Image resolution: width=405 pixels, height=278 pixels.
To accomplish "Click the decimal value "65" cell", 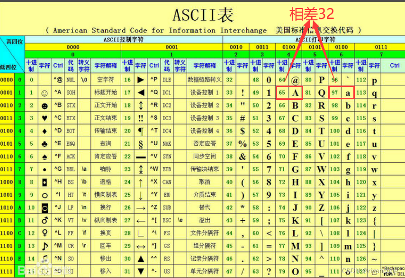I will point(282,92).
